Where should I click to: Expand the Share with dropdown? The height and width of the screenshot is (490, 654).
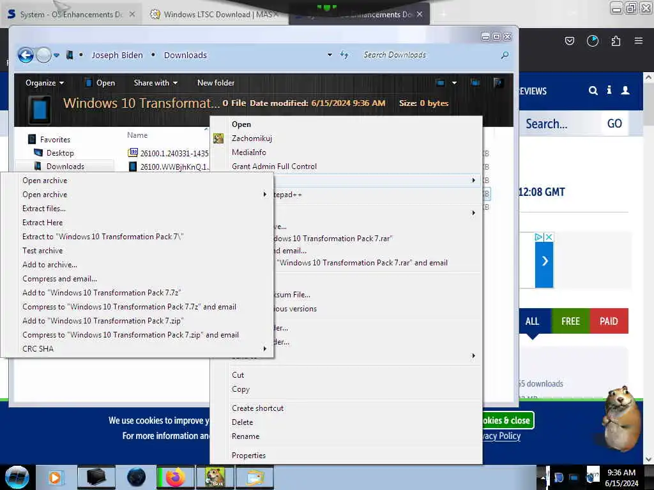click(x=156, y=83)
